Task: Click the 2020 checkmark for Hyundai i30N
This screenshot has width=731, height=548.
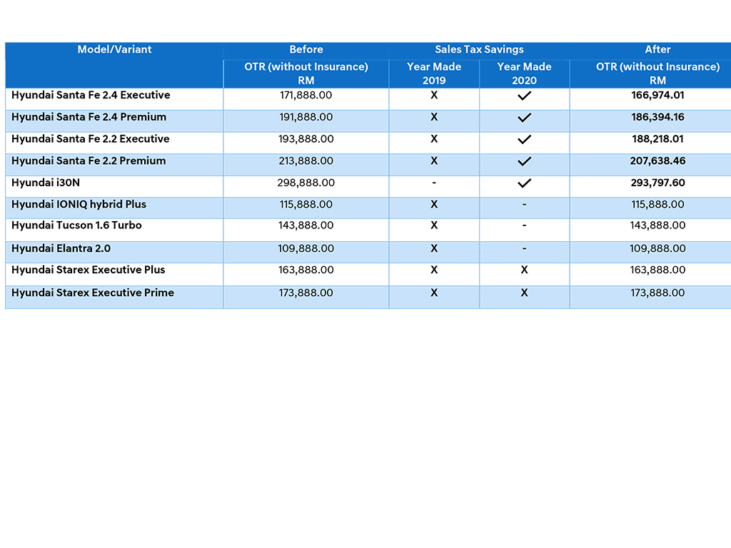Action: coord(524,183)
